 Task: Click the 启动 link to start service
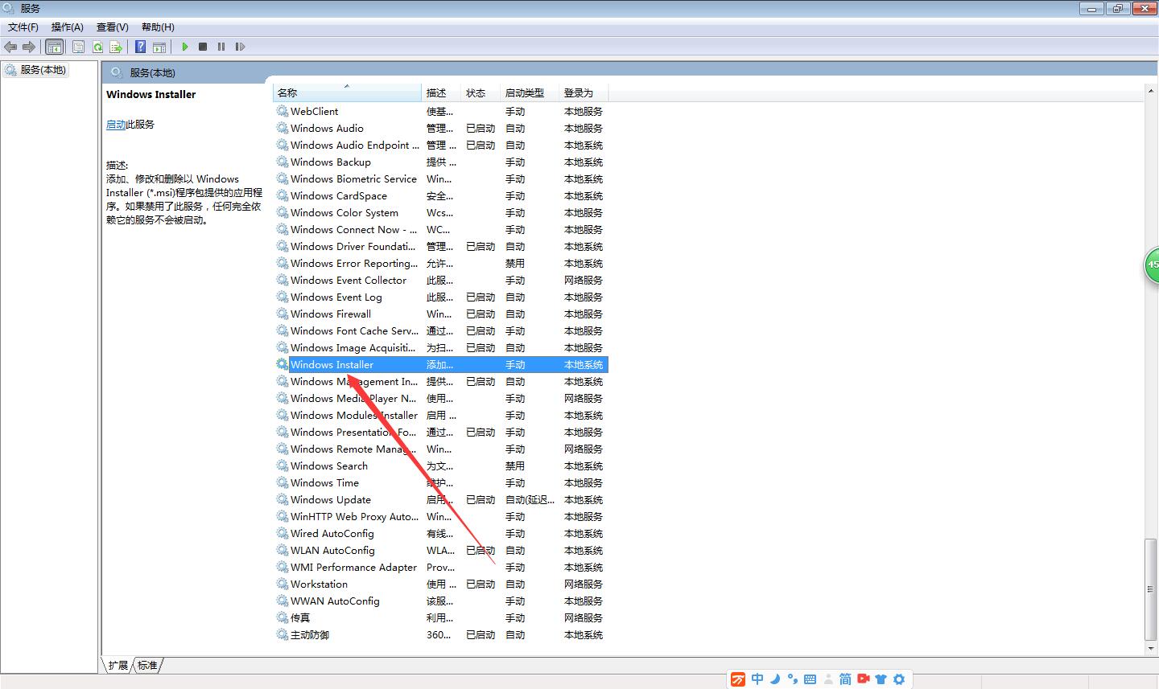[x=116, y=125]
